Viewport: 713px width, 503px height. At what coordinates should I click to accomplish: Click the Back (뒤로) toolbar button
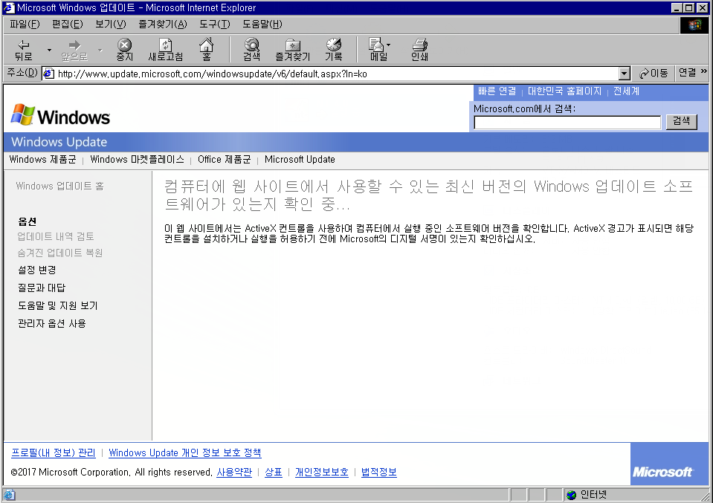pos(24,50)
